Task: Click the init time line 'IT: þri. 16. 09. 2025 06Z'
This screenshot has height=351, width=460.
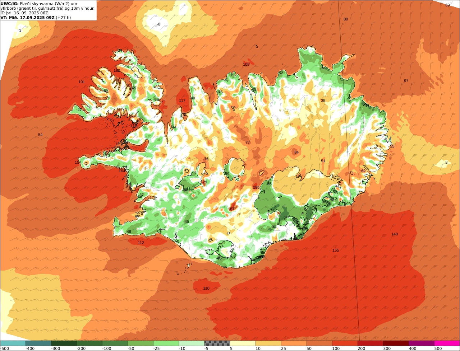Action: click(24, 13)
